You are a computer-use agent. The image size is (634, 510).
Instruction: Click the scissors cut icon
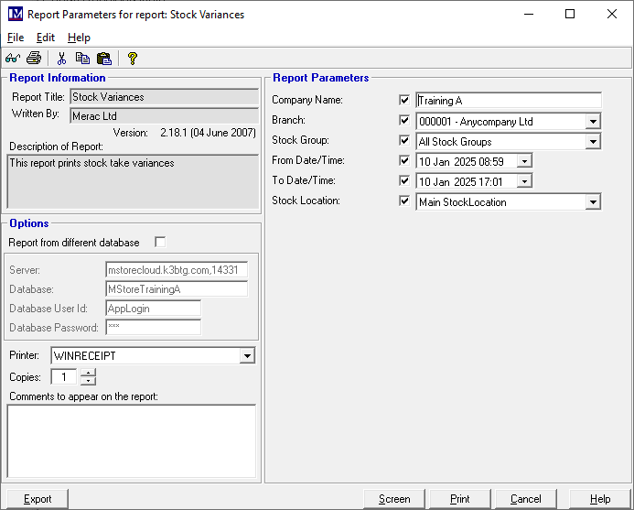(x=62, y=58)
